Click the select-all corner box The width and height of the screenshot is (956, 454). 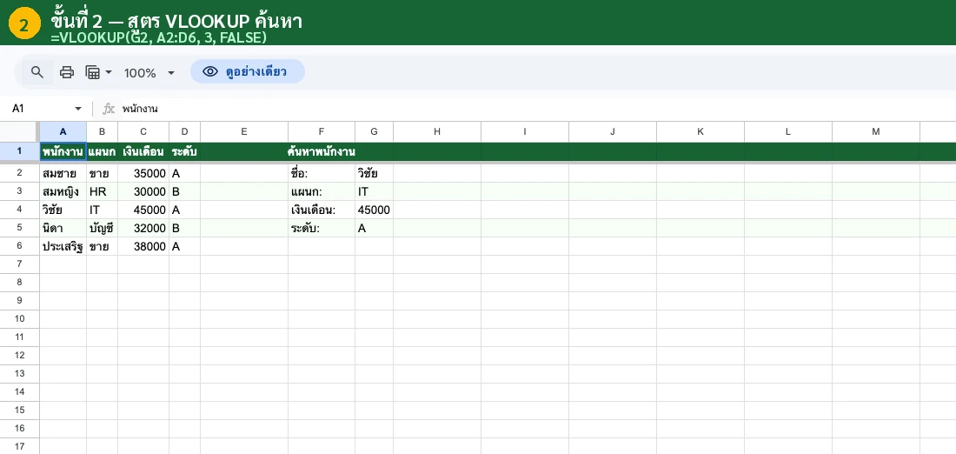tap(19, 131)
